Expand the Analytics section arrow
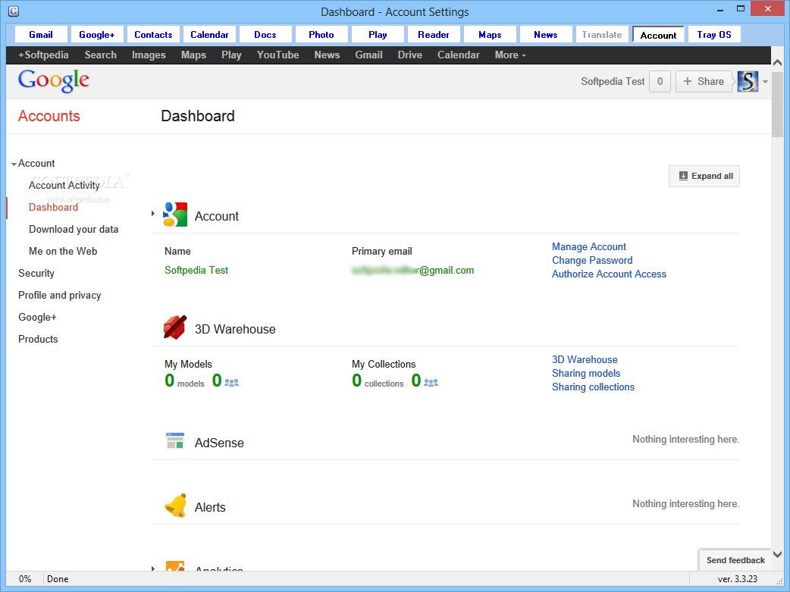Viewport: 790px width, 592px height. tap(153, 569)
